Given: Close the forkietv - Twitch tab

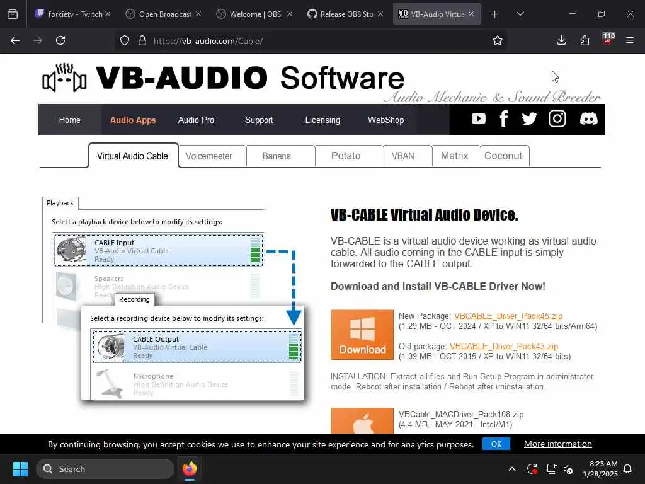Looking at the screenshot, I should (x=108, y=14).
